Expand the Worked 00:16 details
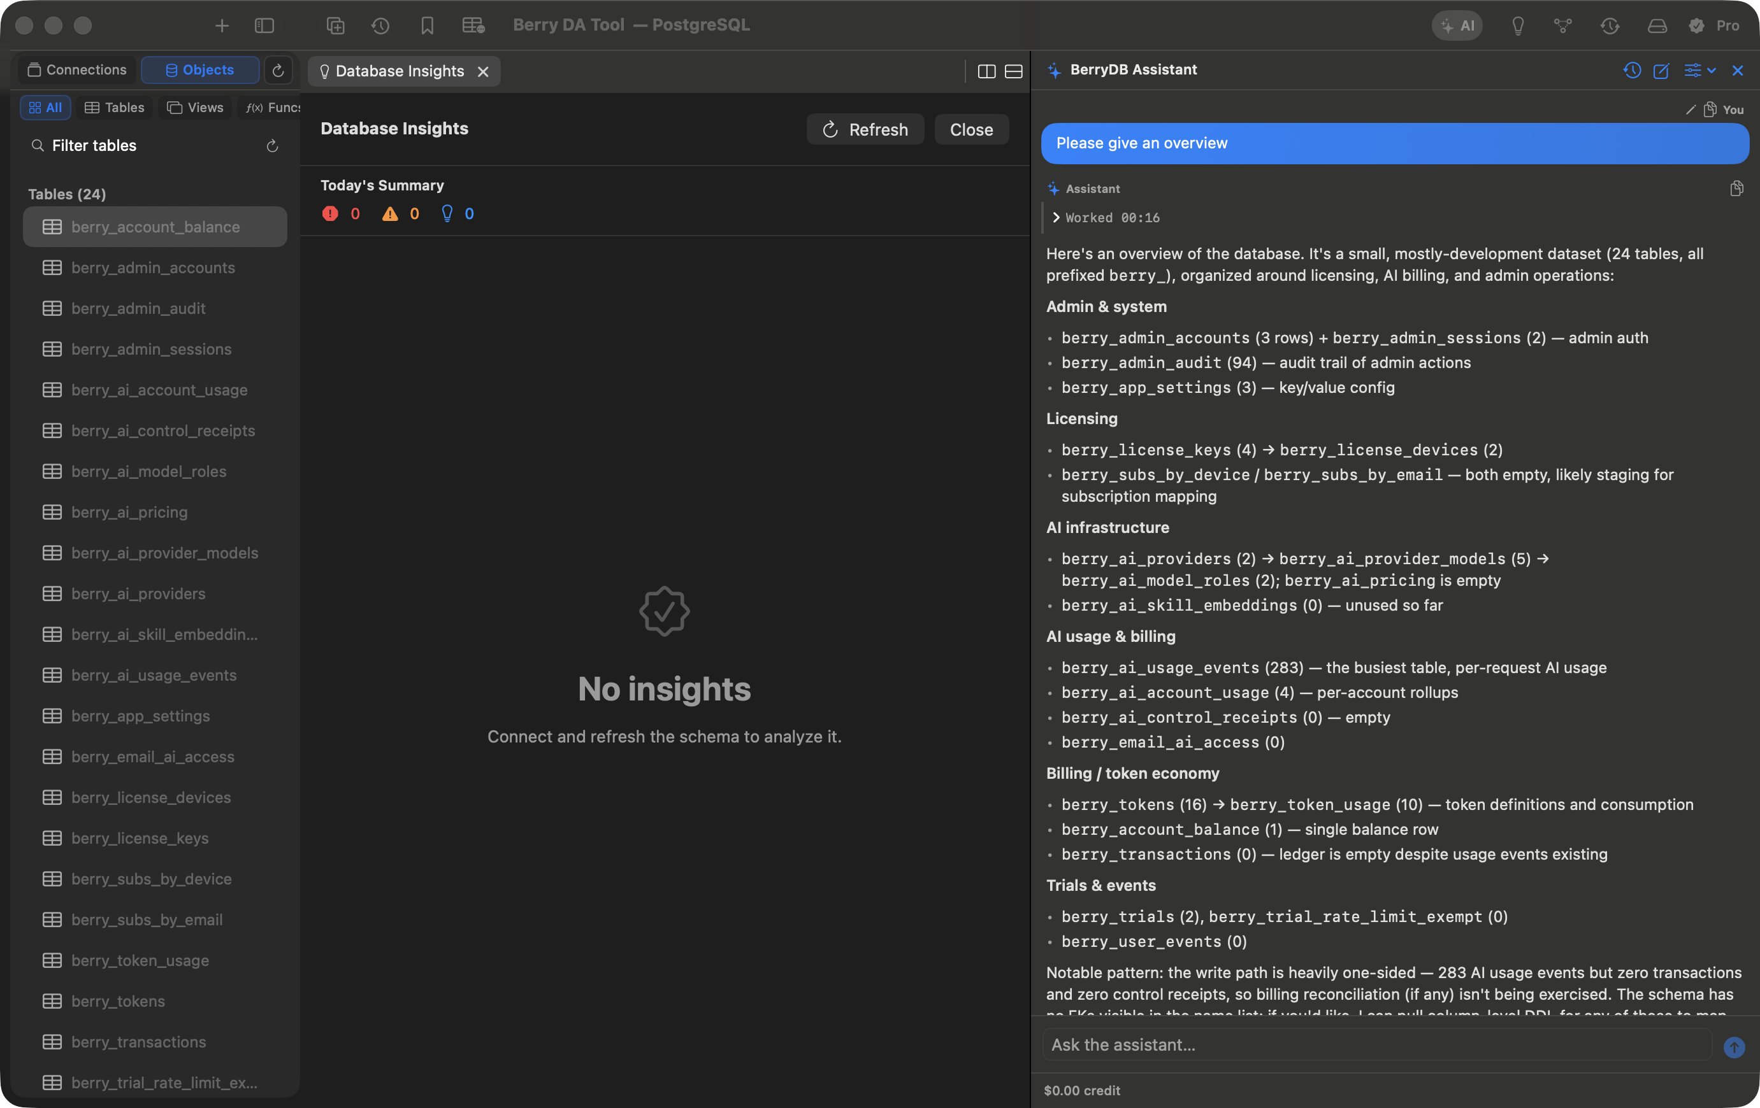1760x1108 pixels. coord(1106,218)
